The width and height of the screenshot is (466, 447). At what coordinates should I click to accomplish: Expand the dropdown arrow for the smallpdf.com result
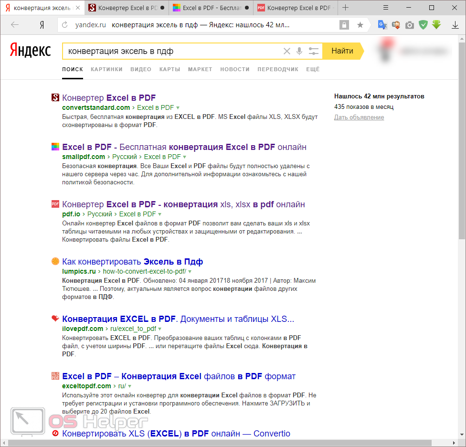tap(185, 157)
